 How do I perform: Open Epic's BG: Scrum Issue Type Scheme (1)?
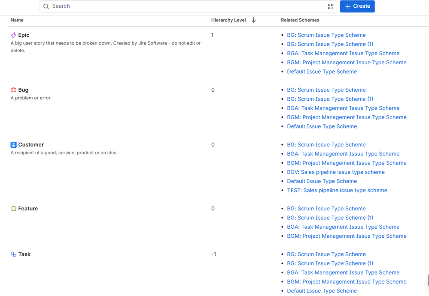(x=330, y=44)
